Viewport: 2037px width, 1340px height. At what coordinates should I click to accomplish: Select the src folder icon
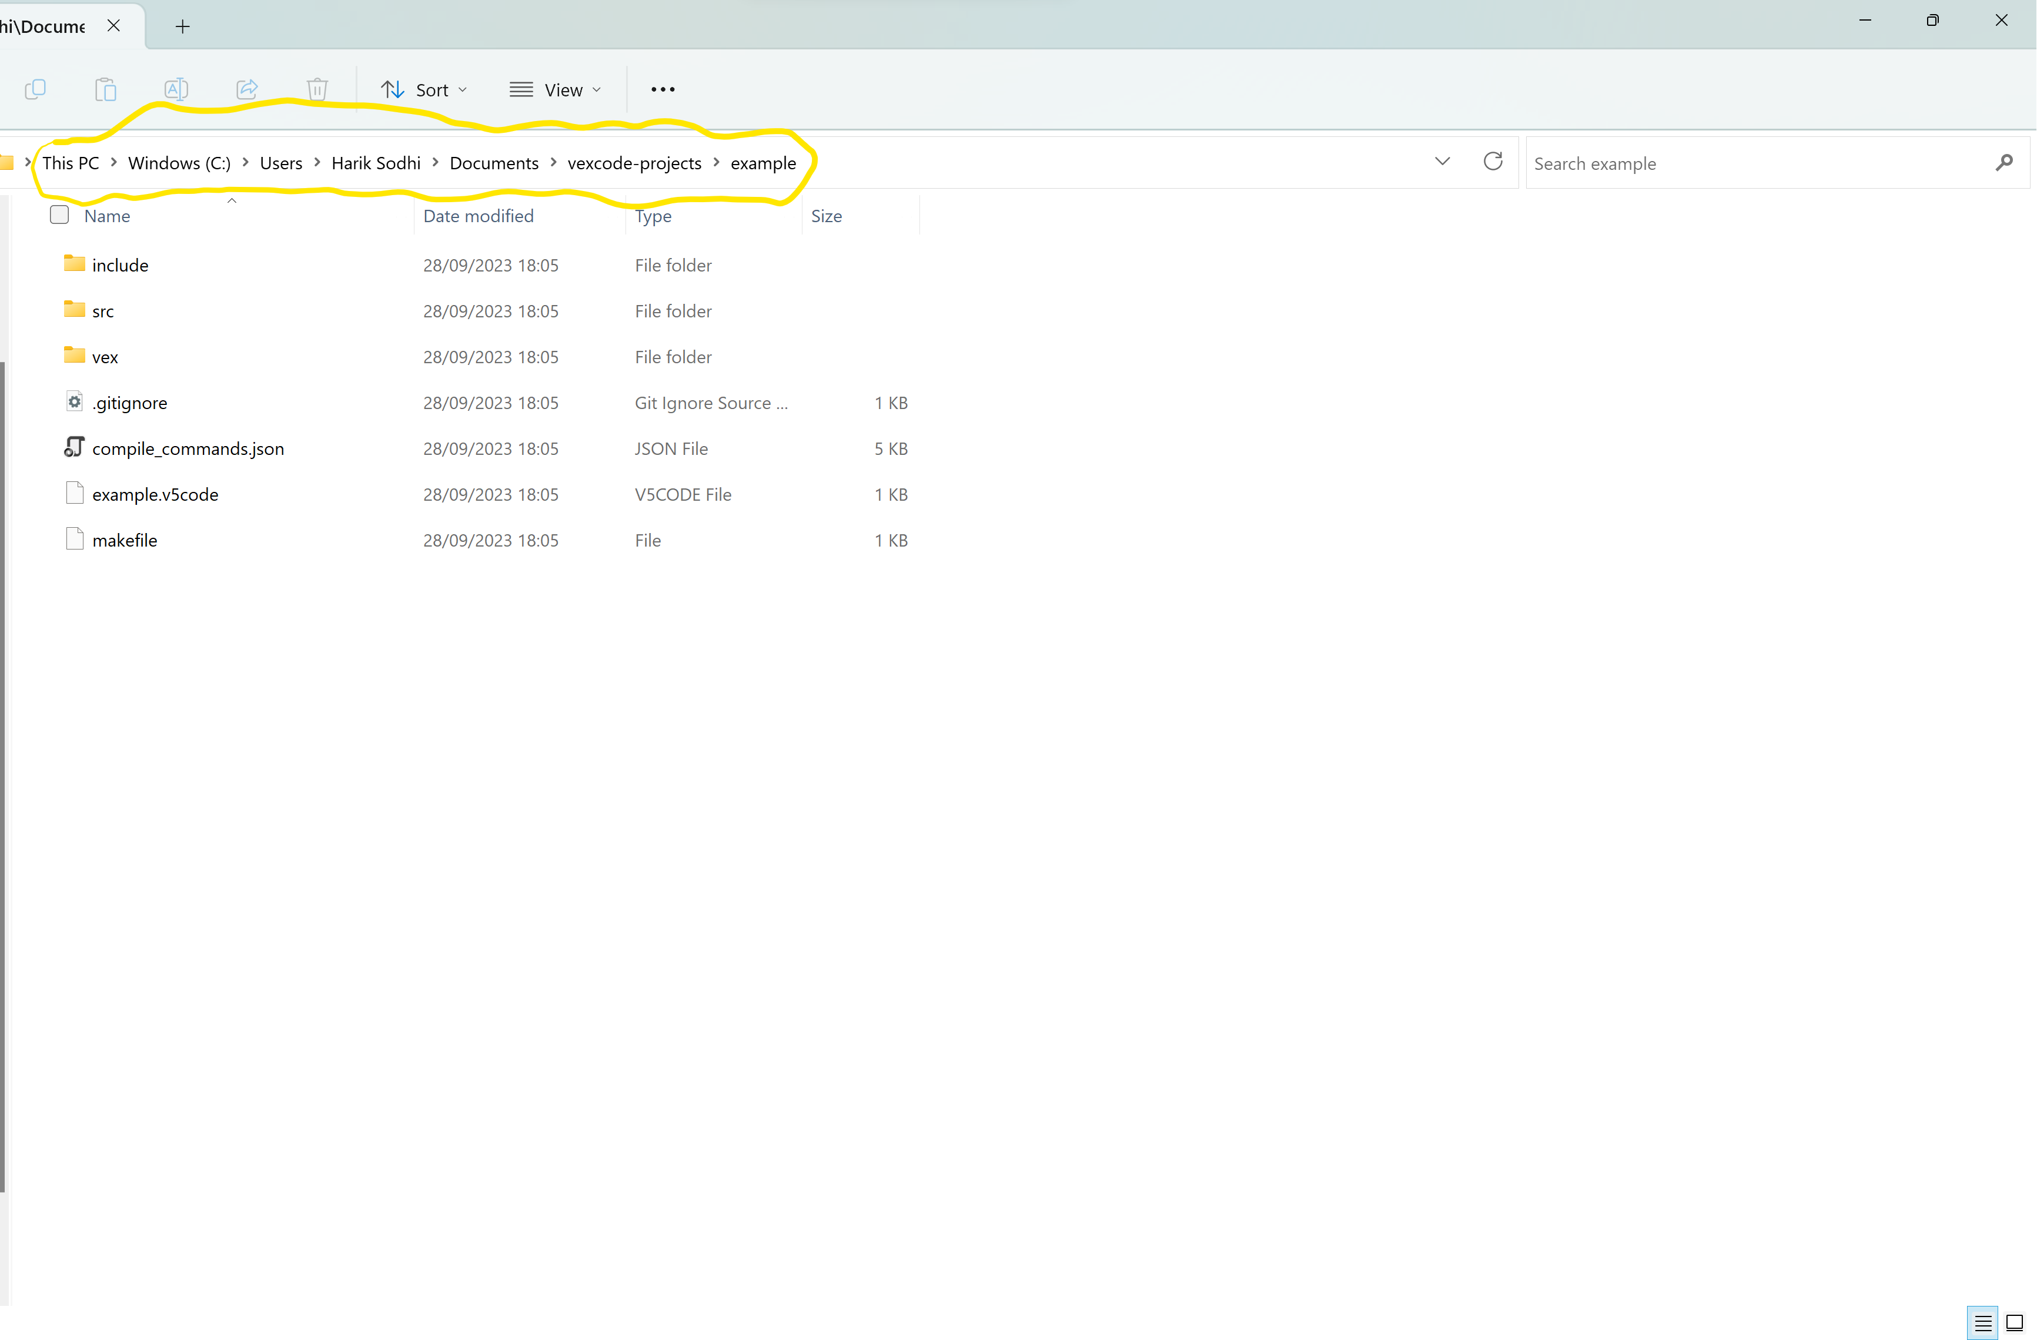coord(75,310)
